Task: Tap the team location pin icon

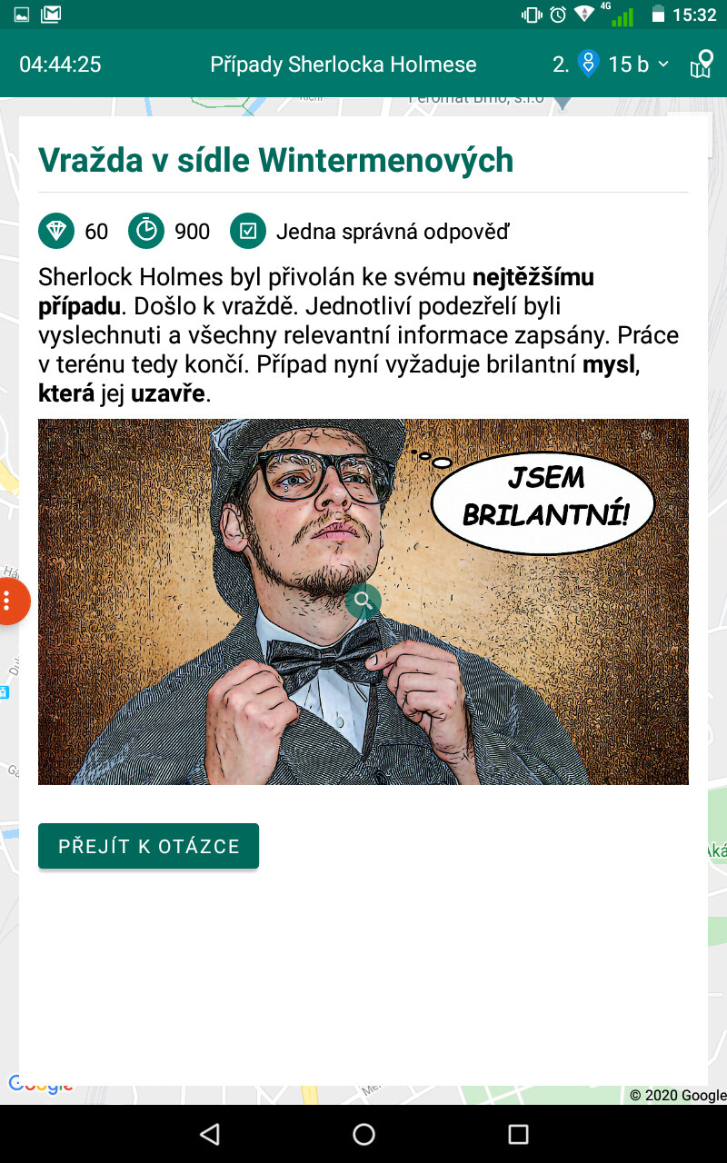Action: (x=589, y=64)
